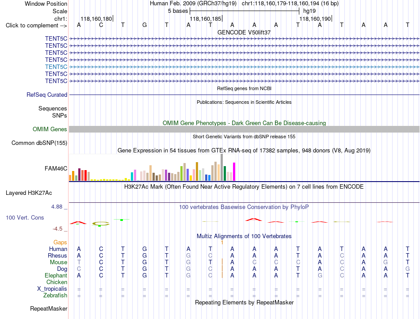Click the SNPs publications track label
The width and height of the screenshot is (420, 319).
click(x=60, y=115)
